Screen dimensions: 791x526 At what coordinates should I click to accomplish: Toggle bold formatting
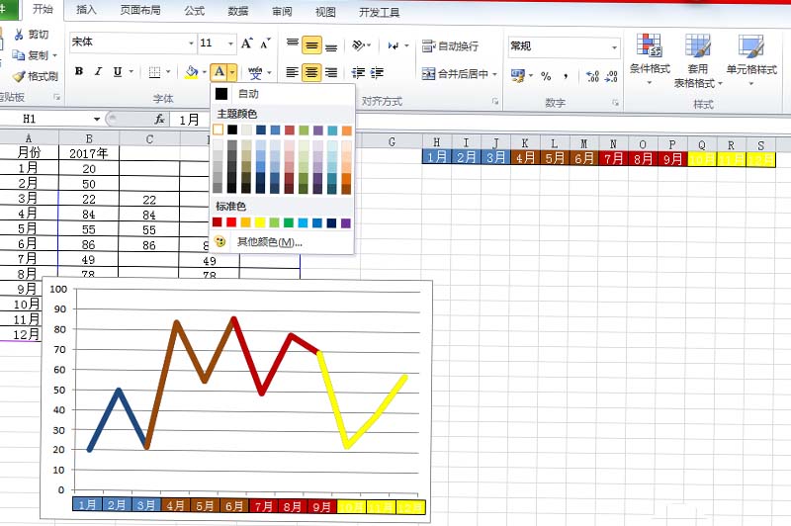pos(78,72)
